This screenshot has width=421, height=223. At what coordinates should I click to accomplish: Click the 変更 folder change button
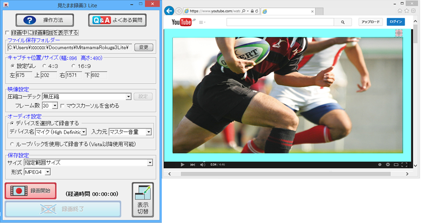point(144,47)
